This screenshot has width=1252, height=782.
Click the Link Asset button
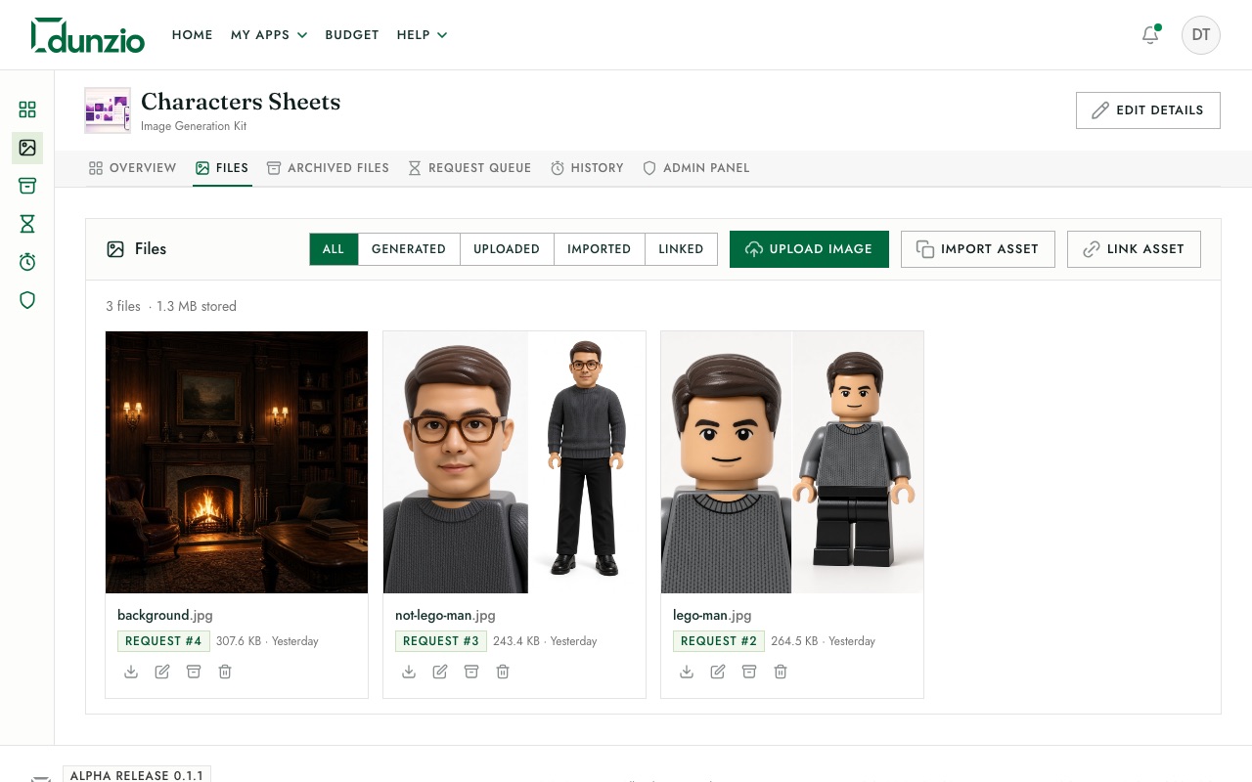point(1134,249)
